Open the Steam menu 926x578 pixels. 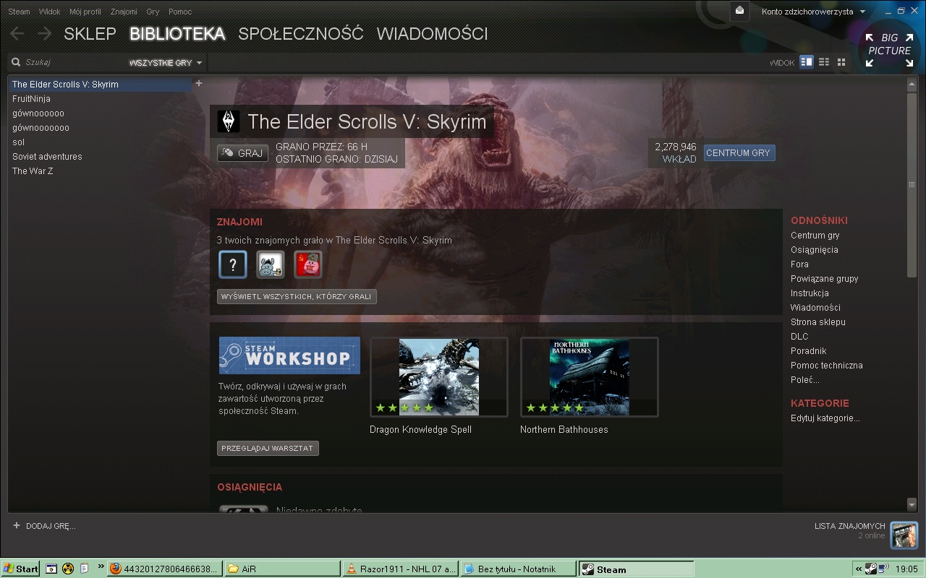point(19,12)
